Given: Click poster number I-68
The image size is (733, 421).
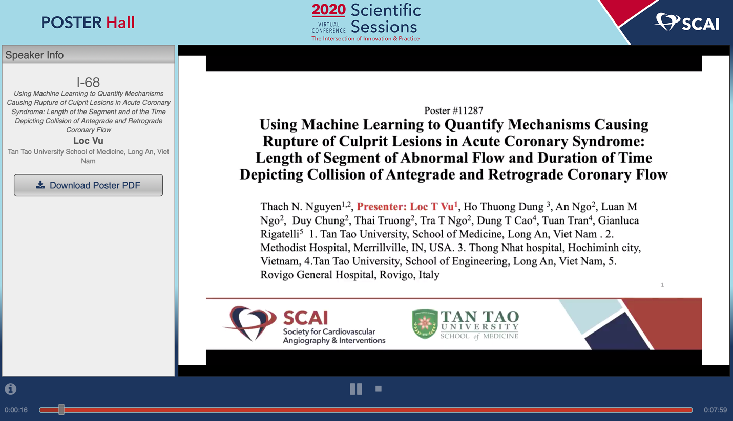Looking at the screenshot, I should 88,82.
